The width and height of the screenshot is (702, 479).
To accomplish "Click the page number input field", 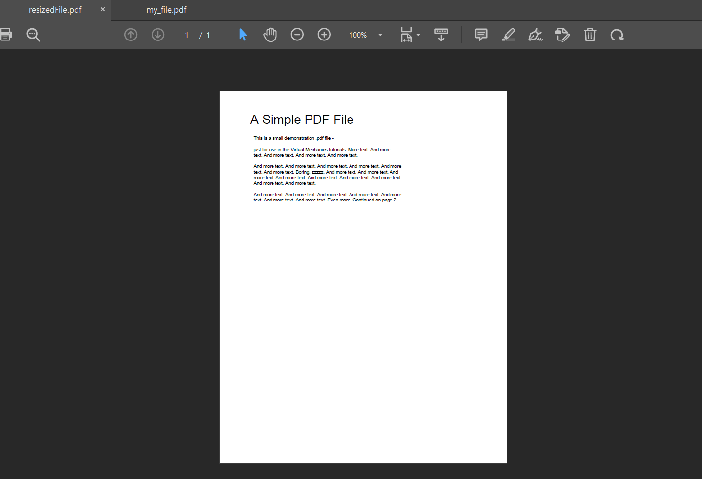I will [x=187, y=35].
